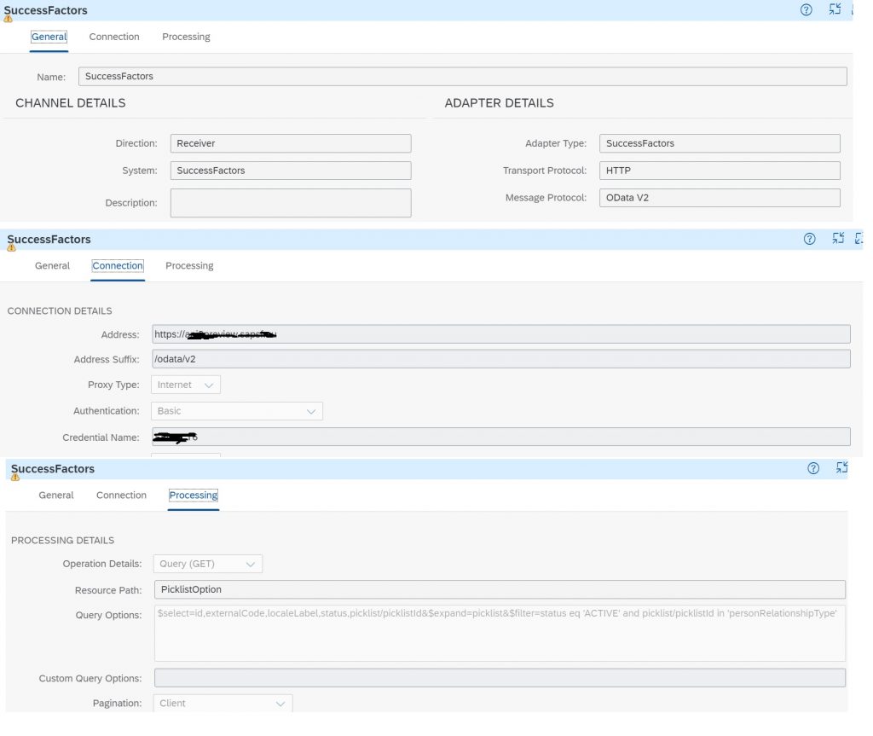Screen dimensions: 873x736
Task: Select General tab in top panel
Action: [x=49, y=37]
